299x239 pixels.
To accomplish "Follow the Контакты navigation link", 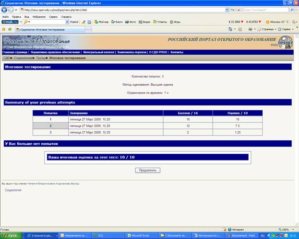I will (x=177, y=52).
